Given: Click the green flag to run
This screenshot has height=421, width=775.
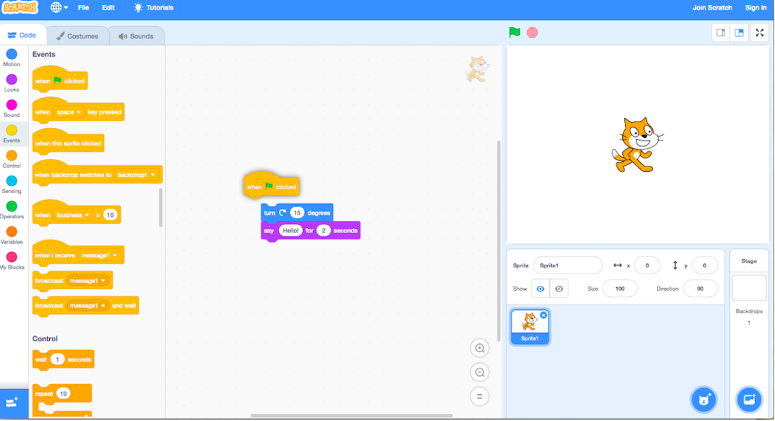Looking at the screenshot, I should tap(514, 33).
